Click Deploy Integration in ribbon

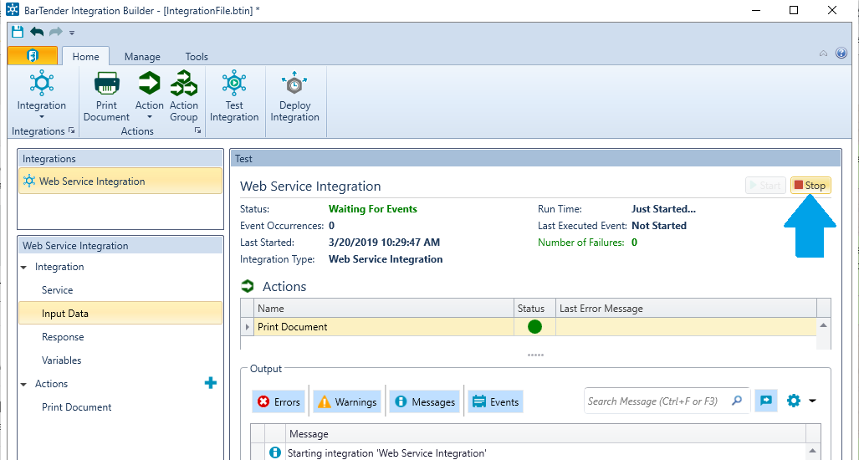click(x=294, y=96)
